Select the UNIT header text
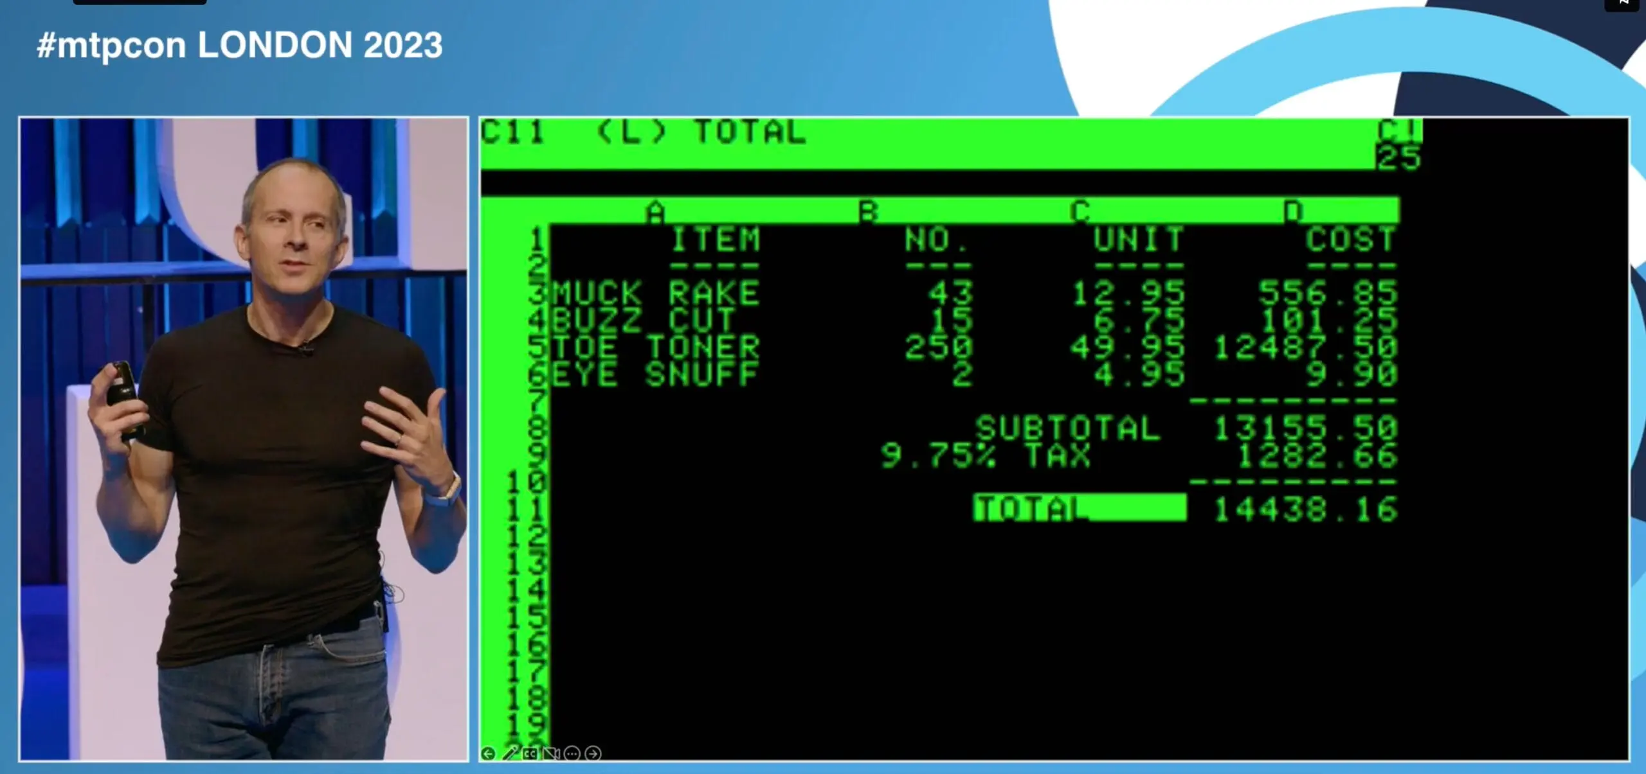 pyautogui.click(x=1138, y=239)
